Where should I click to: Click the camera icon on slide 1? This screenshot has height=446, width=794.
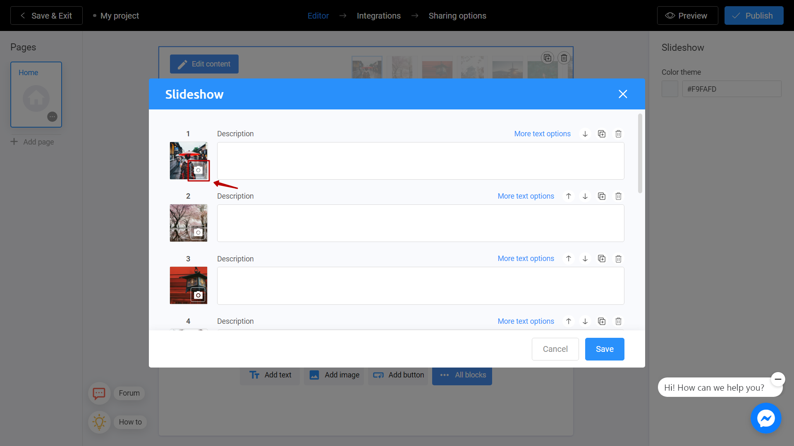(198, 169)
